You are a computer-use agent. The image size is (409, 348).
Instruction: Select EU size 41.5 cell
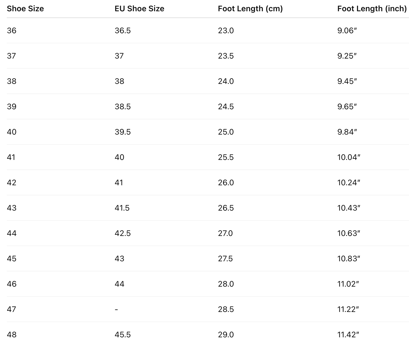(122, 208)
